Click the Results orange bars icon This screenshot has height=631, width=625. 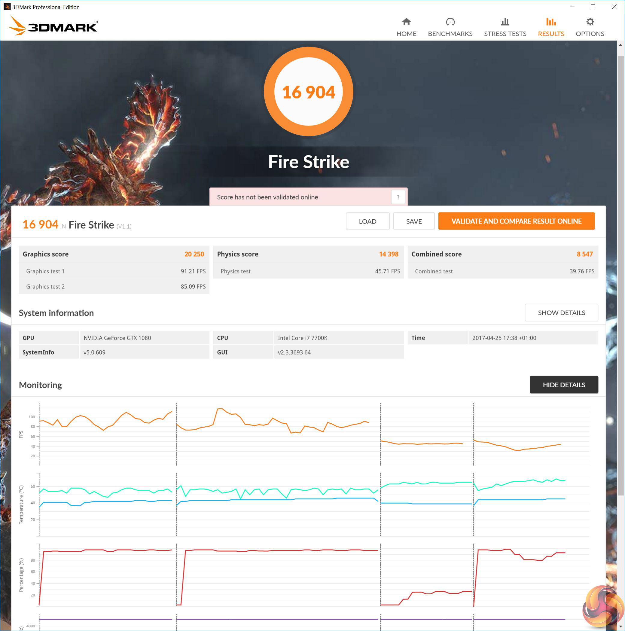tap(550, 22)
